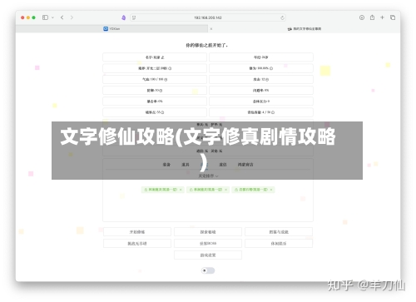The width and height of the screenshot is (416, 302).
Task: Reload the page with the refresh icon
Action: [x=282, y=17]
